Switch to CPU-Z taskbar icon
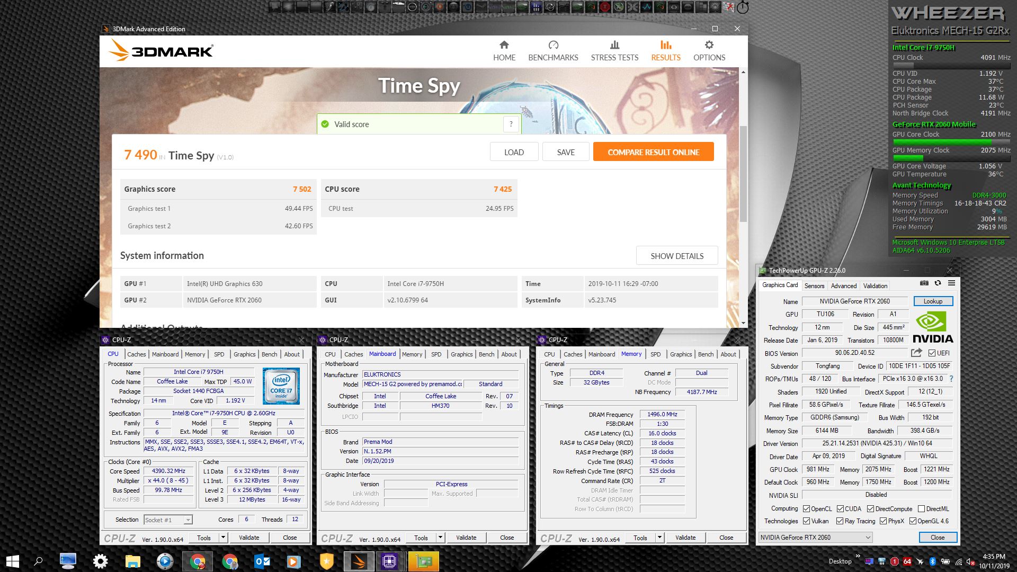Viewport: 1017px width, 572px height. (x=389, y=561)
